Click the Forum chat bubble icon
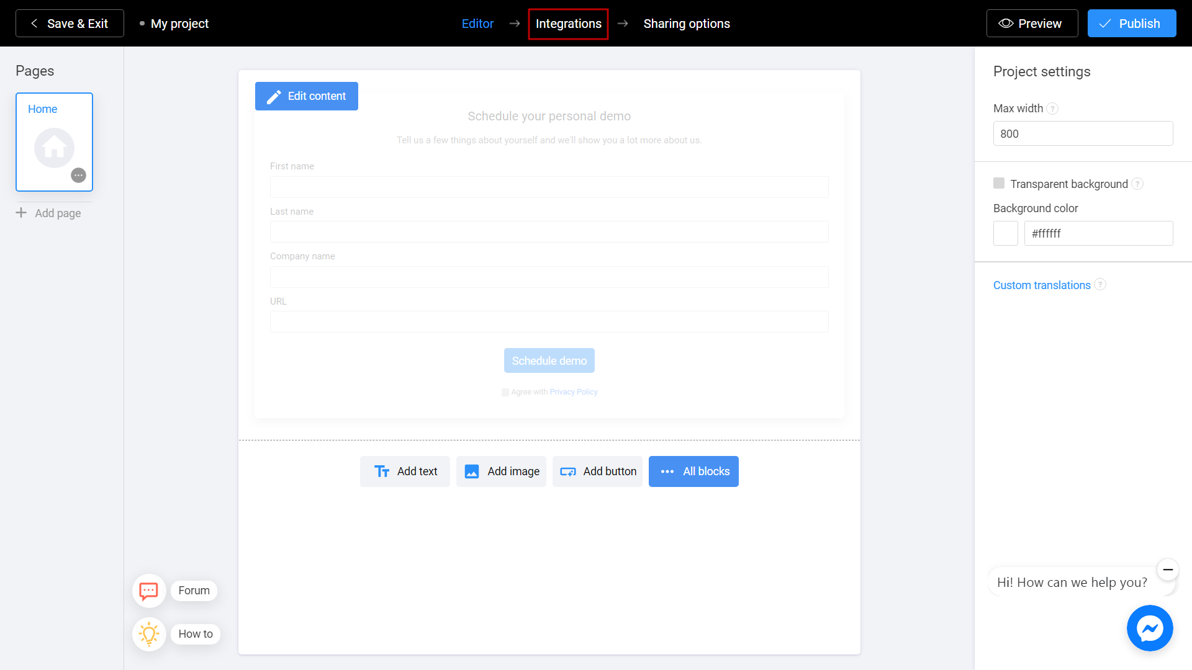1192x670 pixels. click(x=148, y=591)
